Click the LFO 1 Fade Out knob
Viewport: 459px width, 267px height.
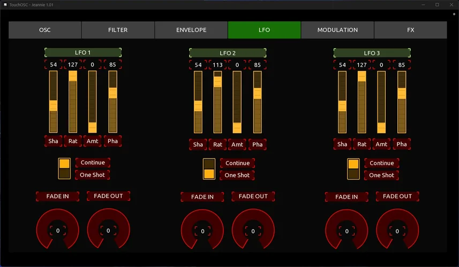point(108,230)
